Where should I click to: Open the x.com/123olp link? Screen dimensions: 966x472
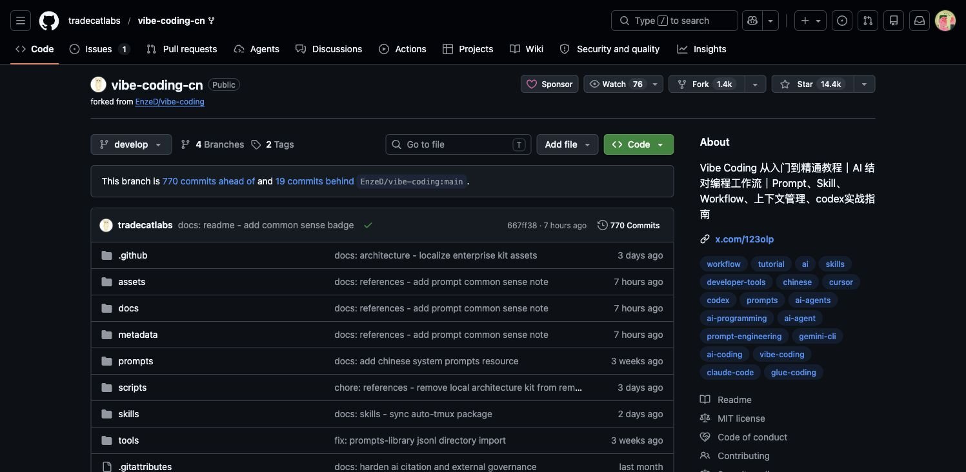point(745,239)
